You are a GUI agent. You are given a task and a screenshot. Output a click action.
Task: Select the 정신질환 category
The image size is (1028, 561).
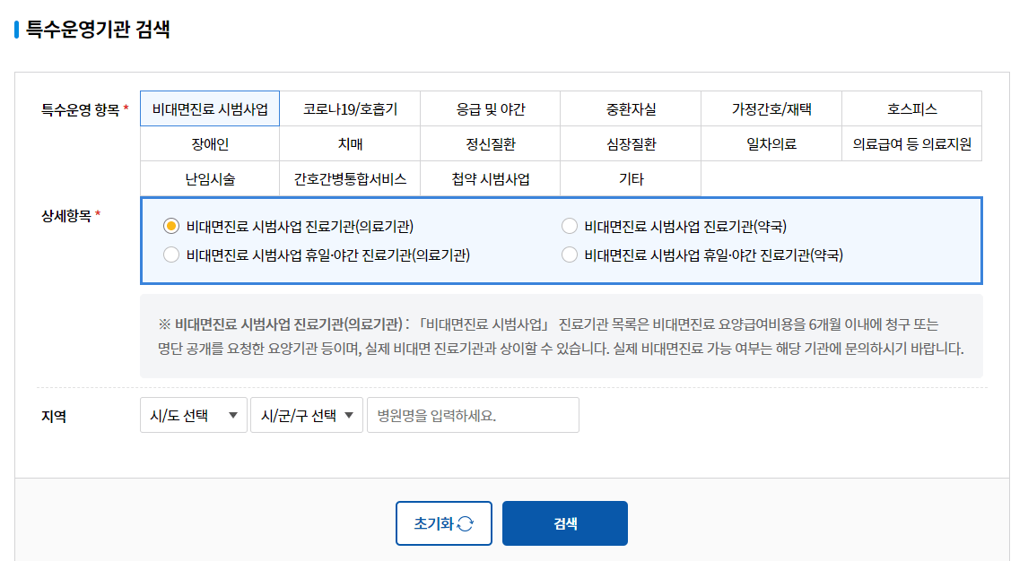click(x=490, y=142)
